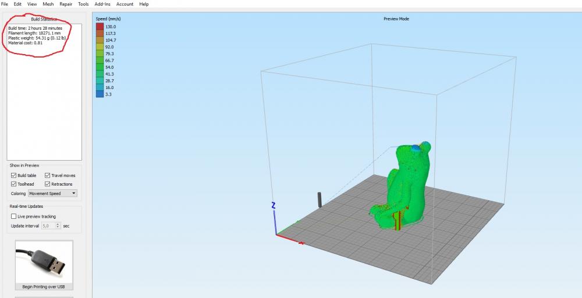Click the toolhead marker on build table

(x=320, y=199)
